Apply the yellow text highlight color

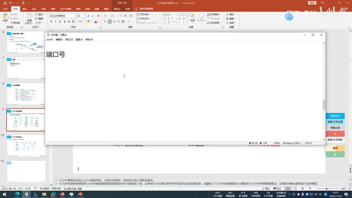89,21
